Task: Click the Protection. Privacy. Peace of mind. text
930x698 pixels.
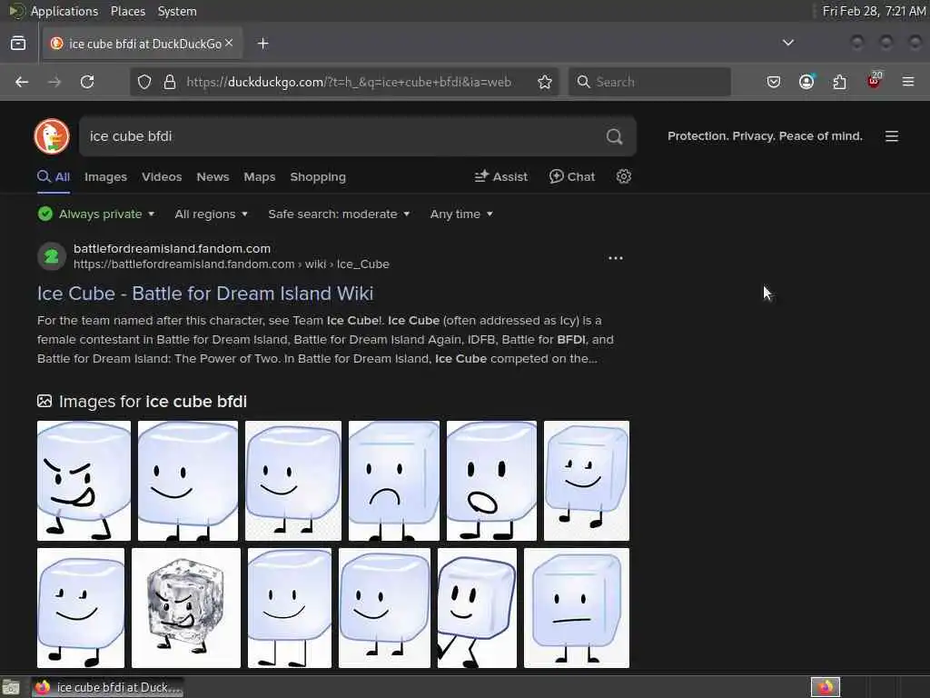Action: pos(765,136)
